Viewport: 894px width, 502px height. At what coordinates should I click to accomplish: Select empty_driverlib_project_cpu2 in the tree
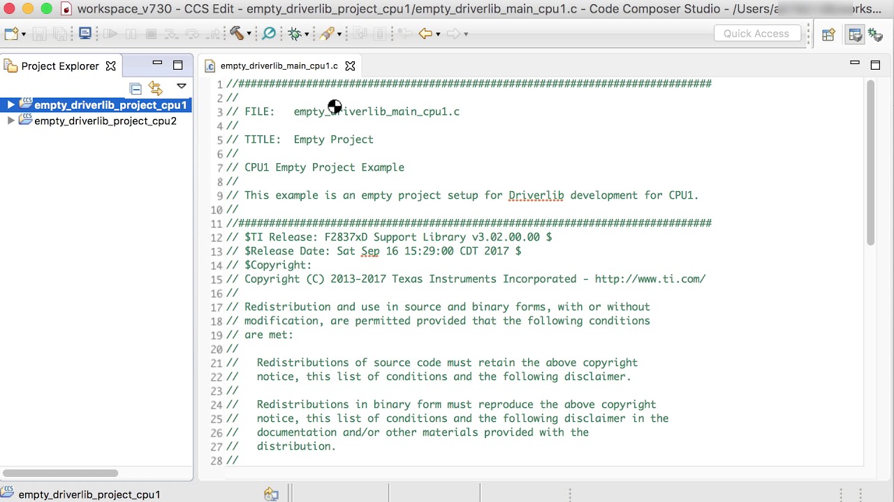105,121
